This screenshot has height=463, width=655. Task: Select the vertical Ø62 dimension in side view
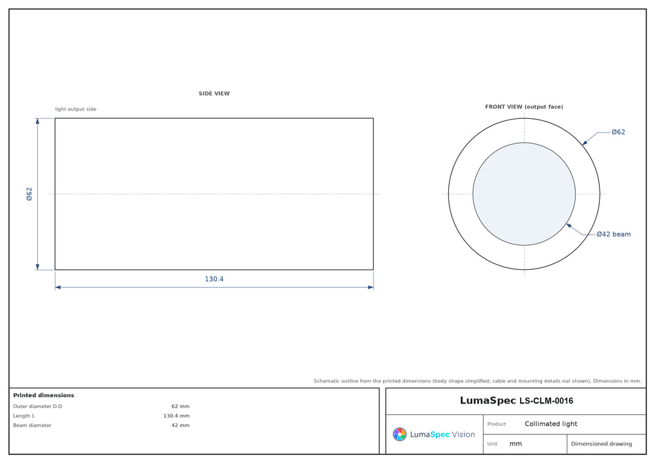29,194
